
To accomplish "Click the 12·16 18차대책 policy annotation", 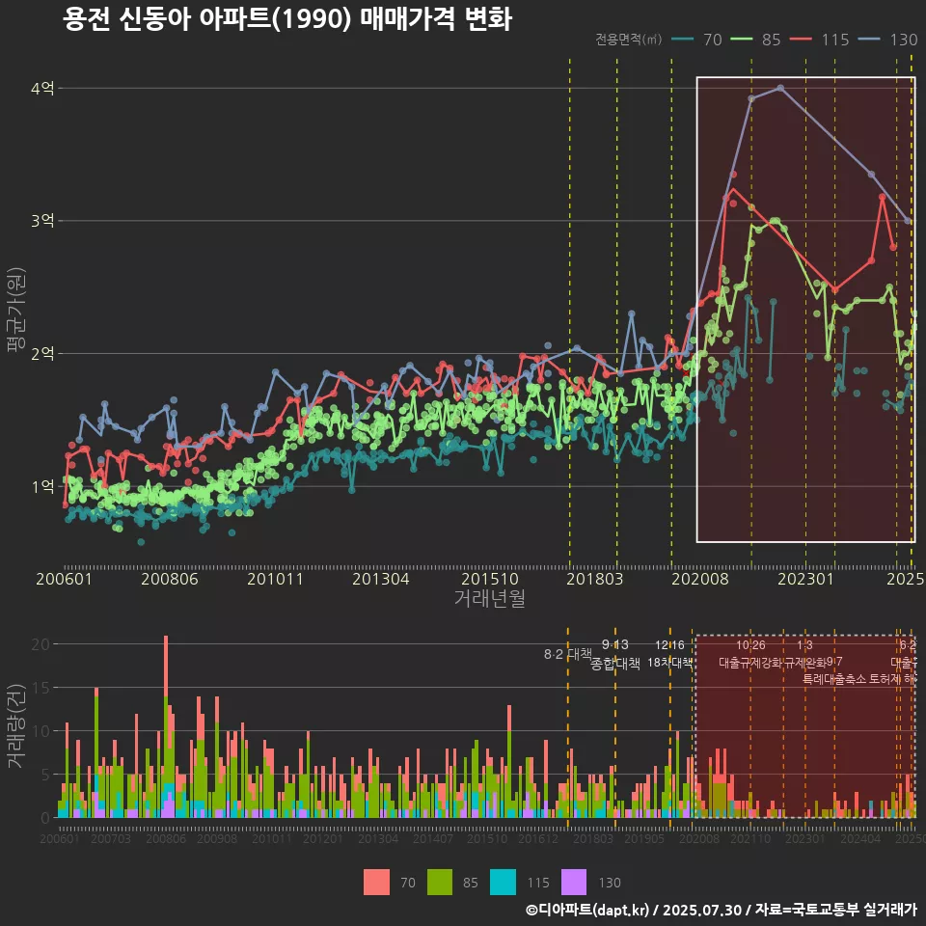I will pyautogui.click(x=669, y=654).
